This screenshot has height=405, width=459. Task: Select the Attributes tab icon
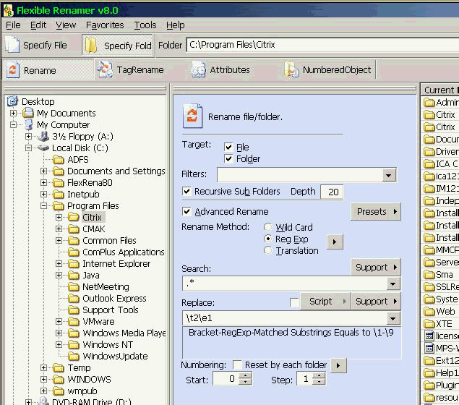198,70
